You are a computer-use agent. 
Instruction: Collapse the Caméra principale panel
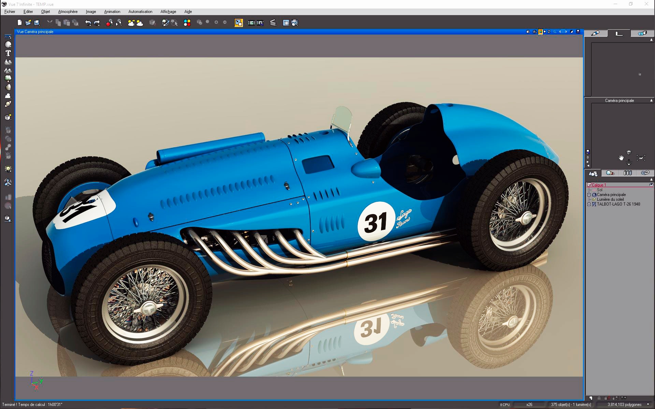coord(651,100)
